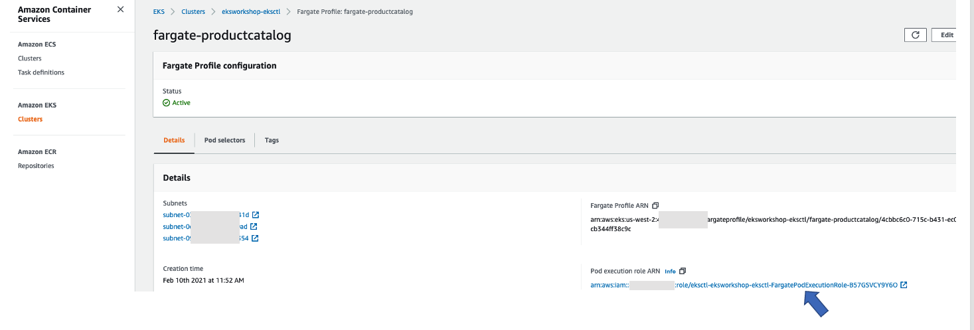The width and height of the screenshot is (974, 330).
Task: Click the third subnet link ending 554
Action: [206, 238]
